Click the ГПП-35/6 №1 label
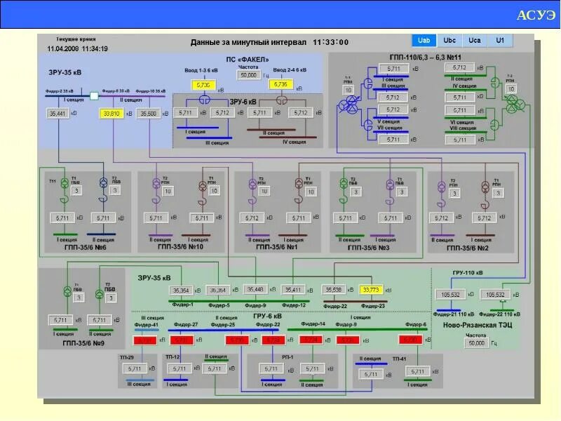The height and width of the screenshot is (421, 561). pos(276,247)
